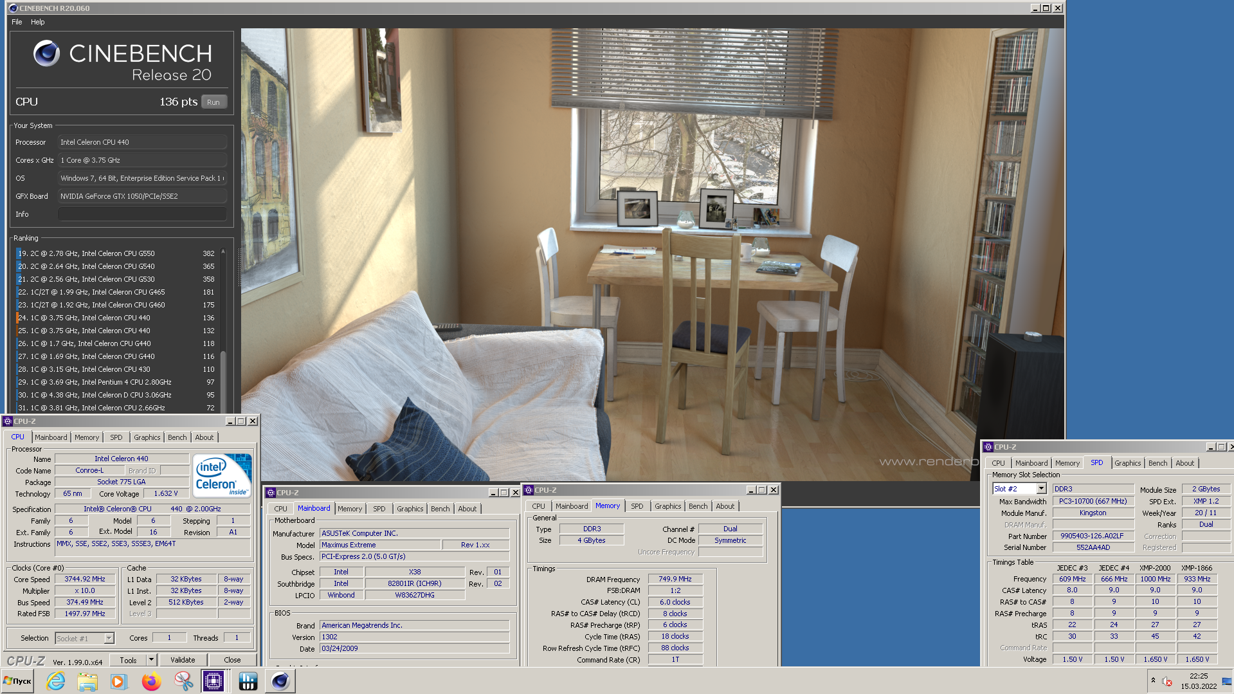Click Memory CPU-Z window title icon
This screenshot has width=1234, height=694.
click(x=529, y=490)
